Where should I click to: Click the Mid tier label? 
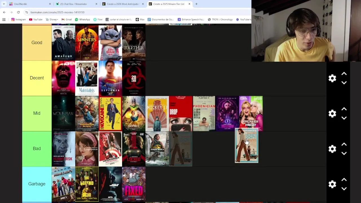pos(37,113)
